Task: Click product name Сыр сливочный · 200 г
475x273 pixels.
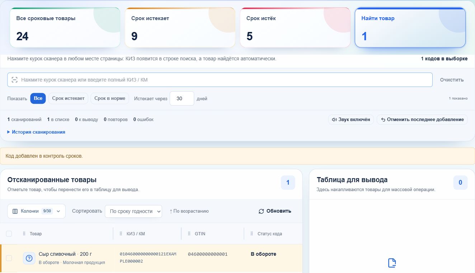Action: pyautogui.click(x=65, y=254)
